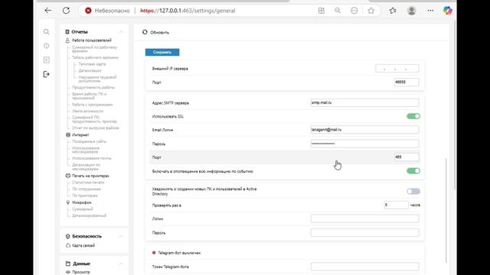490x275 pixels.
Task: Open Использование почты report
Action: pyautogui.click(x=92, y=158)
